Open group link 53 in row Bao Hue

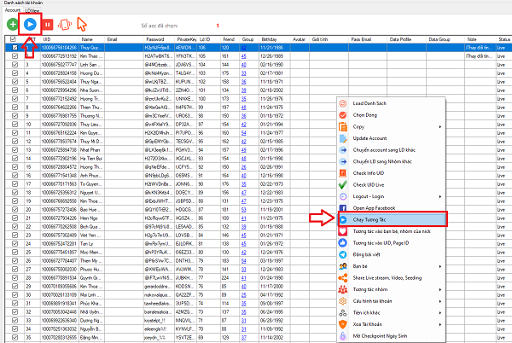click(243, 210)
